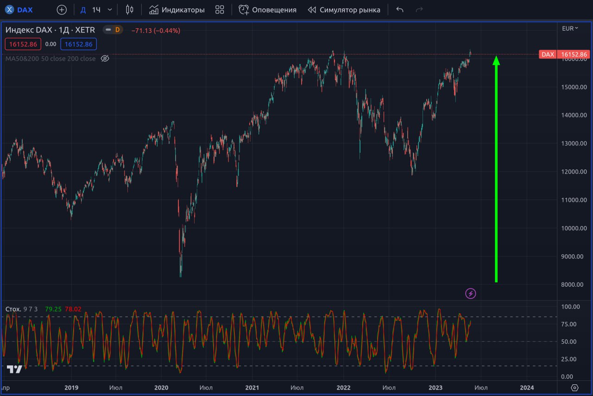Select the Д daily timeframe

[x=83, y=10]
